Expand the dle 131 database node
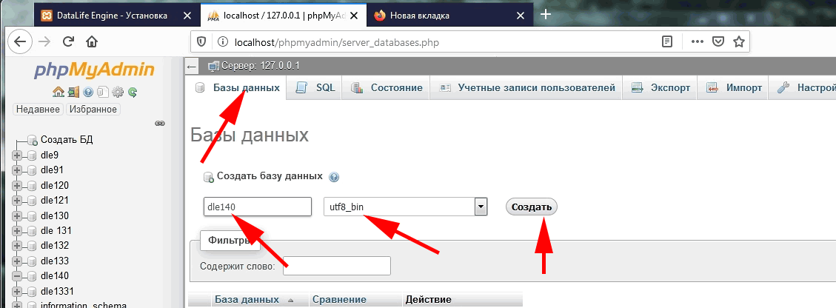 tap(17, 231)
